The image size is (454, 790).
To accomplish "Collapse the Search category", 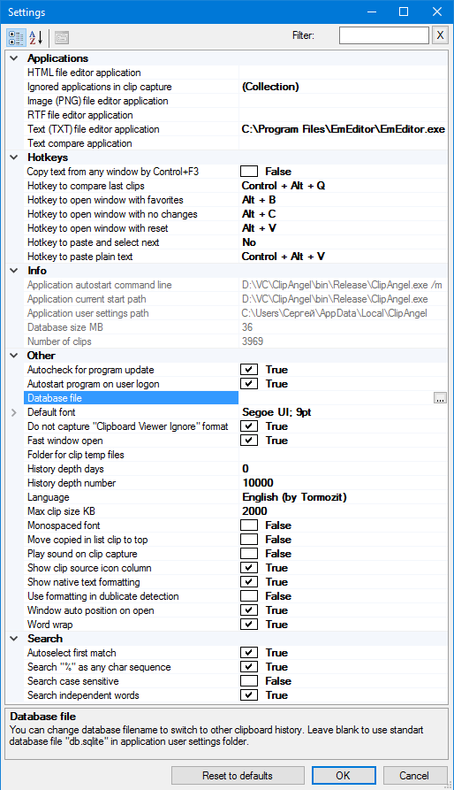I will [x=14, y=639].
